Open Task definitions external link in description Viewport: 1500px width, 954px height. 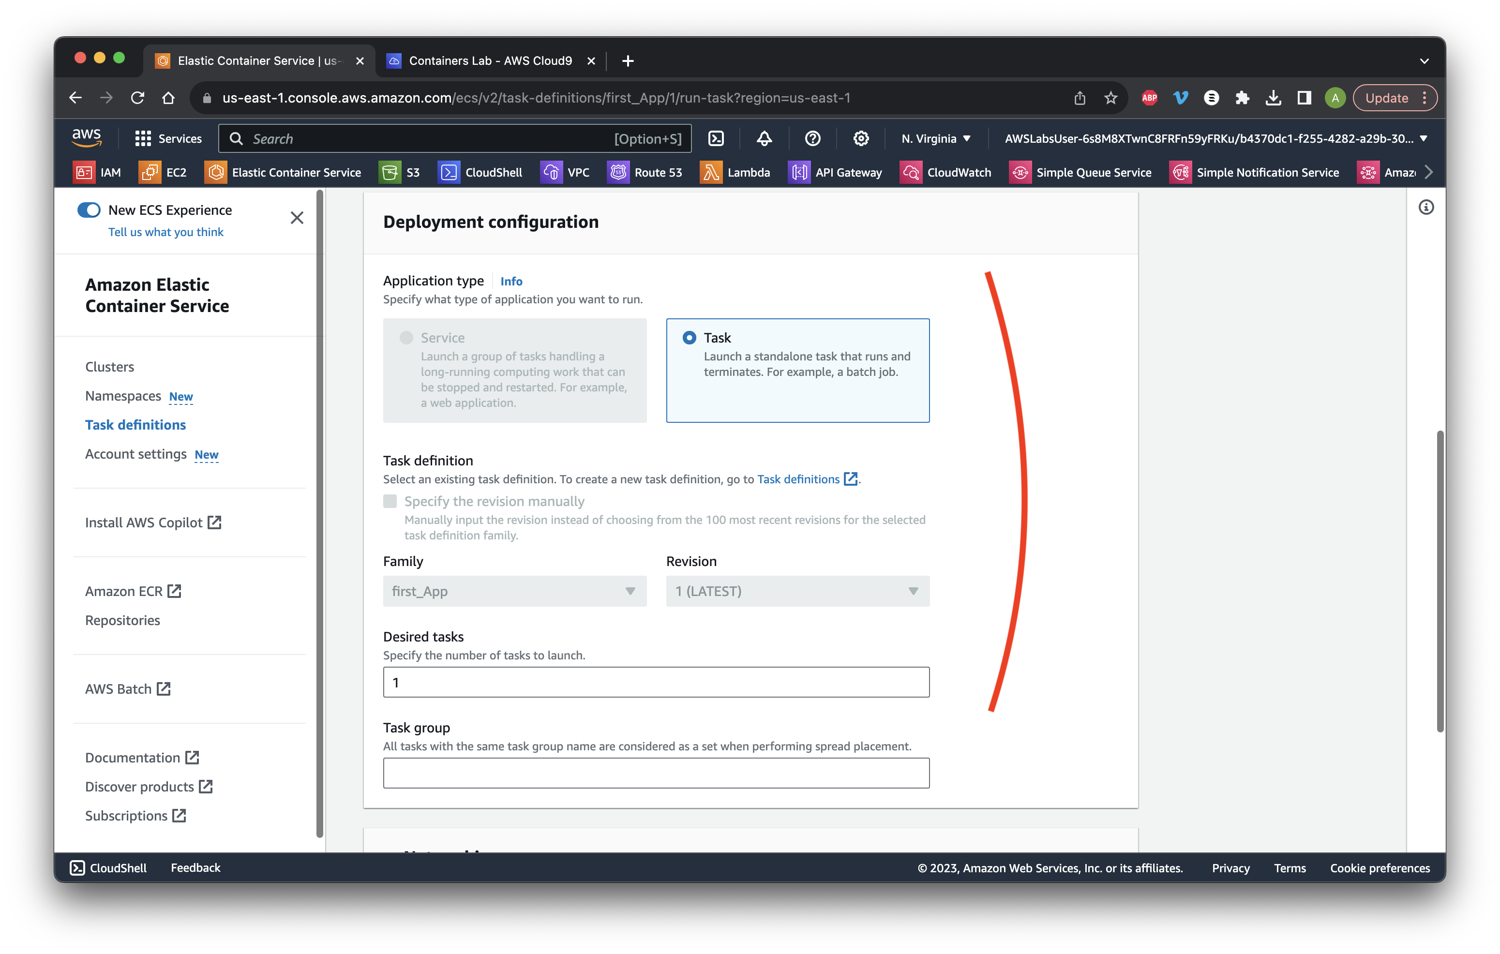pos(807,479)
